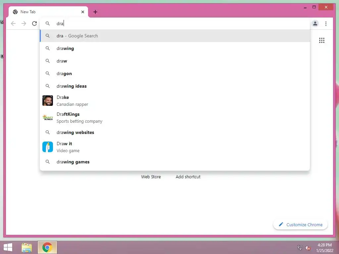Select the New Tab tab
The height and width of the screenshot is (254, 339).
(x=48, y=12)
